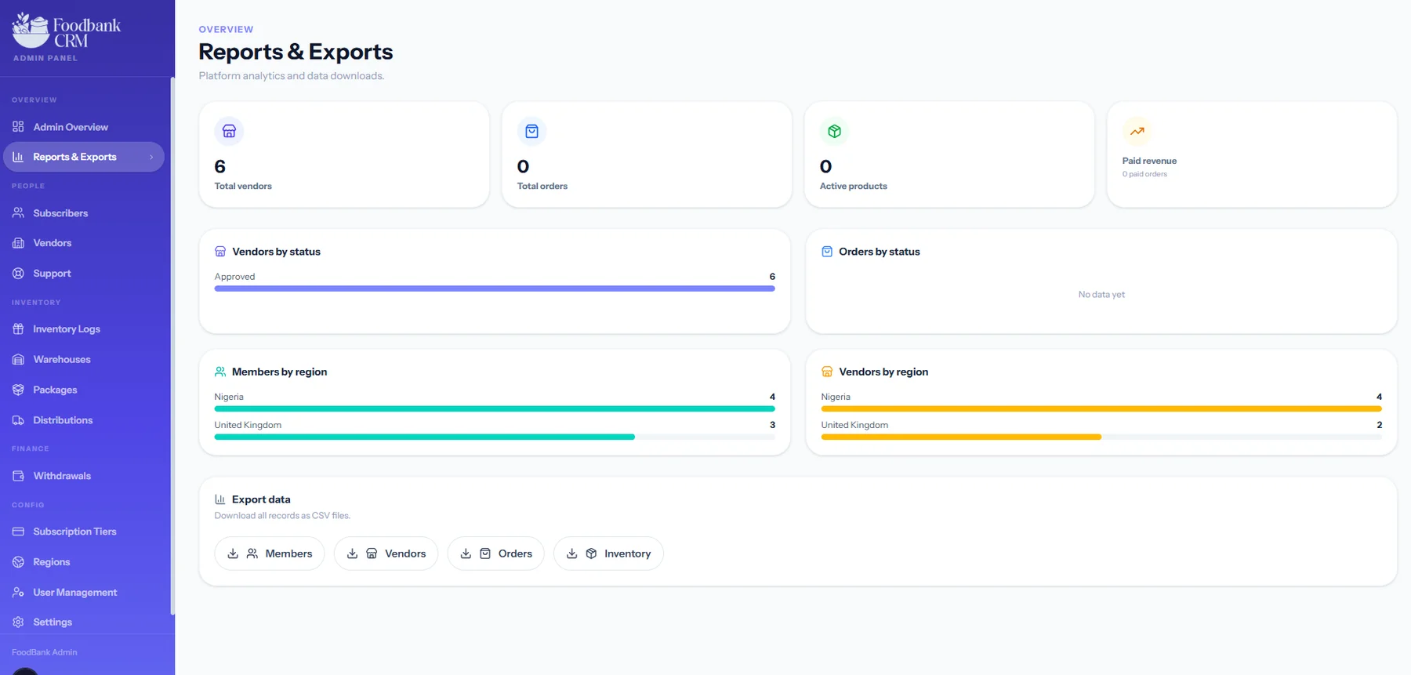Screen dimensions: 1411x675
Task: Click the Foodbank CRM logo
Action: point(67,31)
